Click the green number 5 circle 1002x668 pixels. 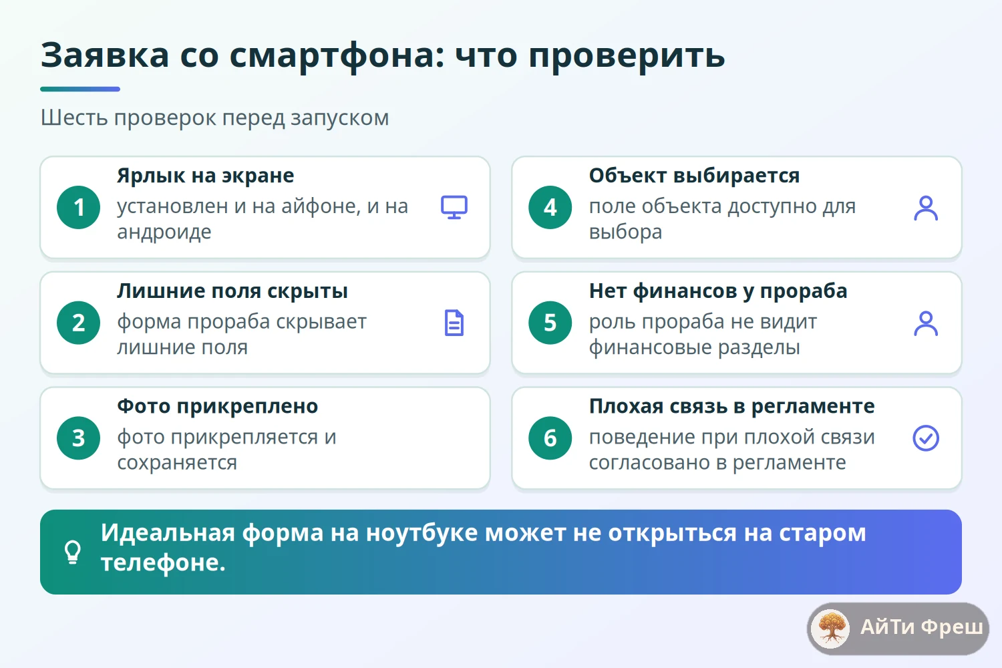point(550,323)
